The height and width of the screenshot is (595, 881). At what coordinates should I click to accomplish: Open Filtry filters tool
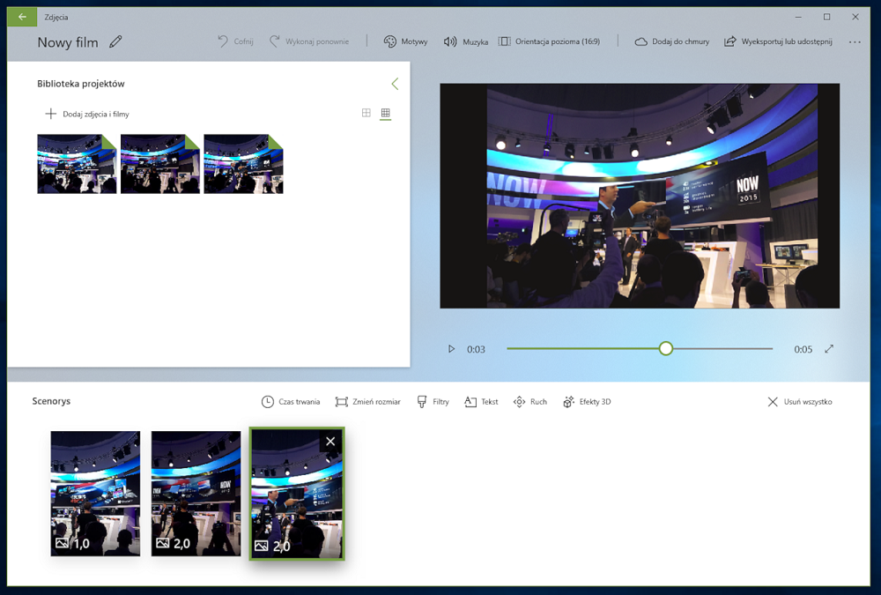click(x=433, y=402)
